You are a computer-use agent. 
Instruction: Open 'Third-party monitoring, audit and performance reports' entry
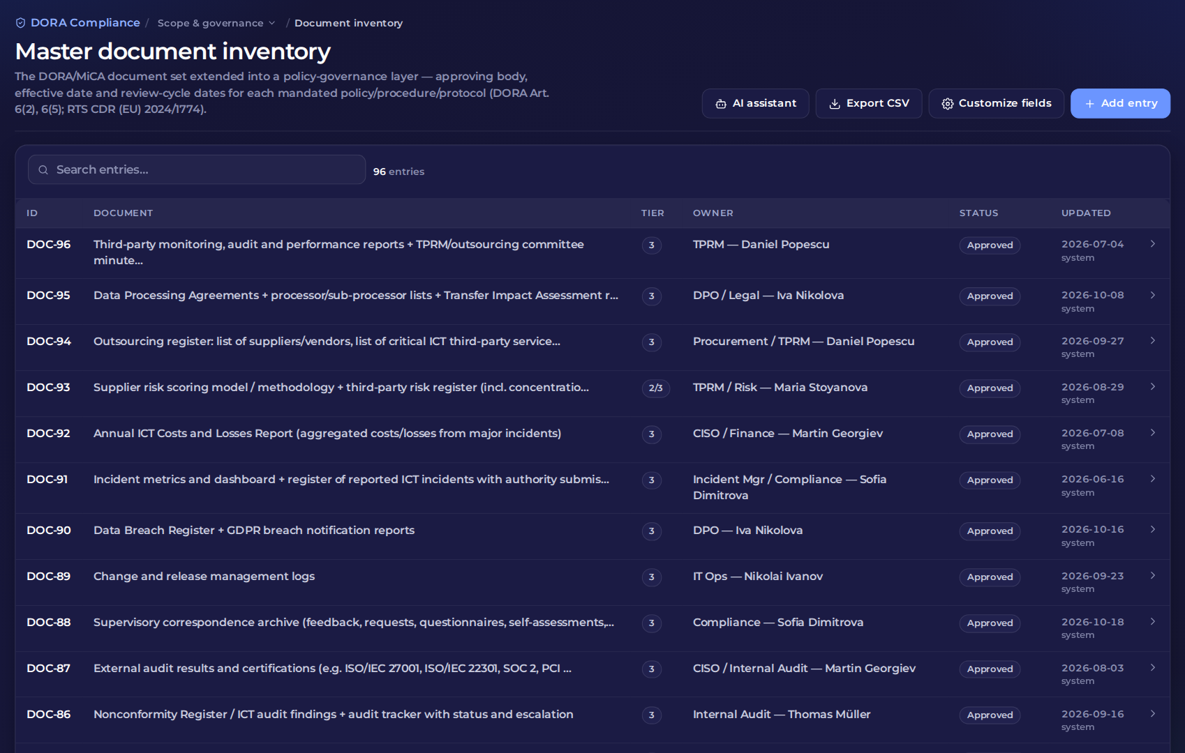[x=338, y=252]
